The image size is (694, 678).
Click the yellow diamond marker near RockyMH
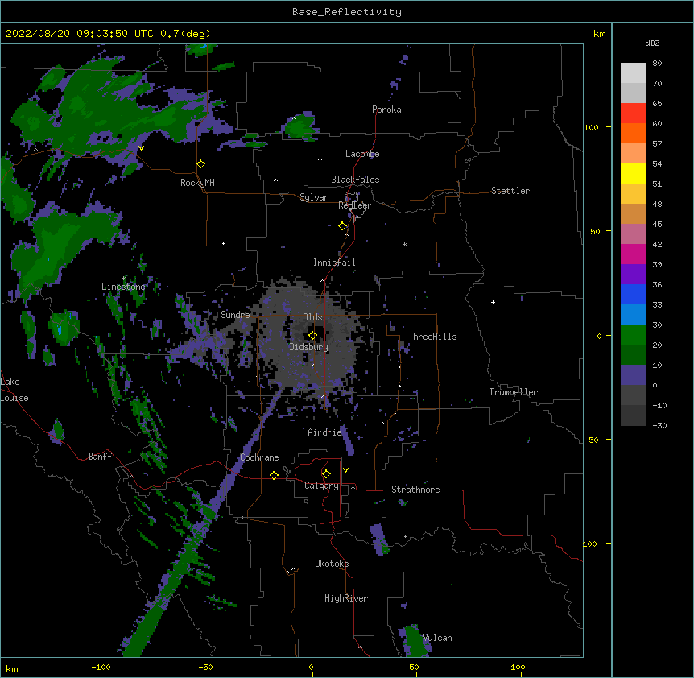[201, 164]
